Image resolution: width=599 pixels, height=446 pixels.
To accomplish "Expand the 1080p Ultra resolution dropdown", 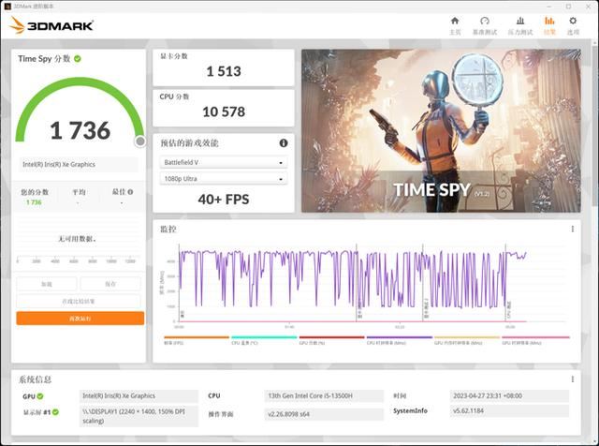I will tap(223, 179).
